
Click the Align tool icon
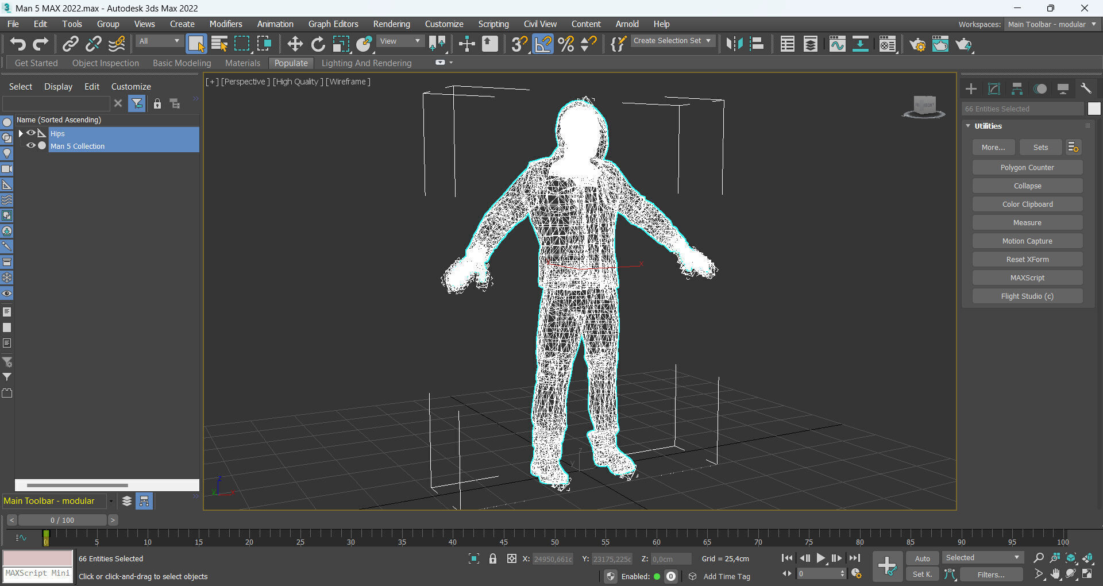757,44
